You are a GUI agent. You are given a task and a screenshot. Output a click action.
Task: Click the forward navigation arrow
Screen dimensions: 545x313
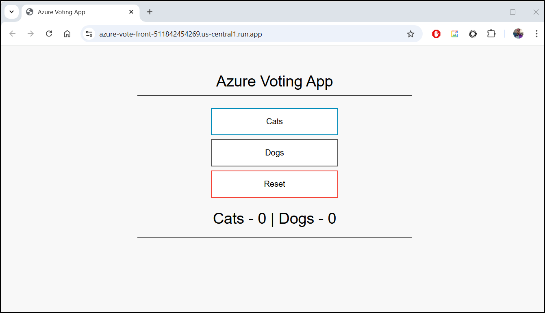(30, 34)
